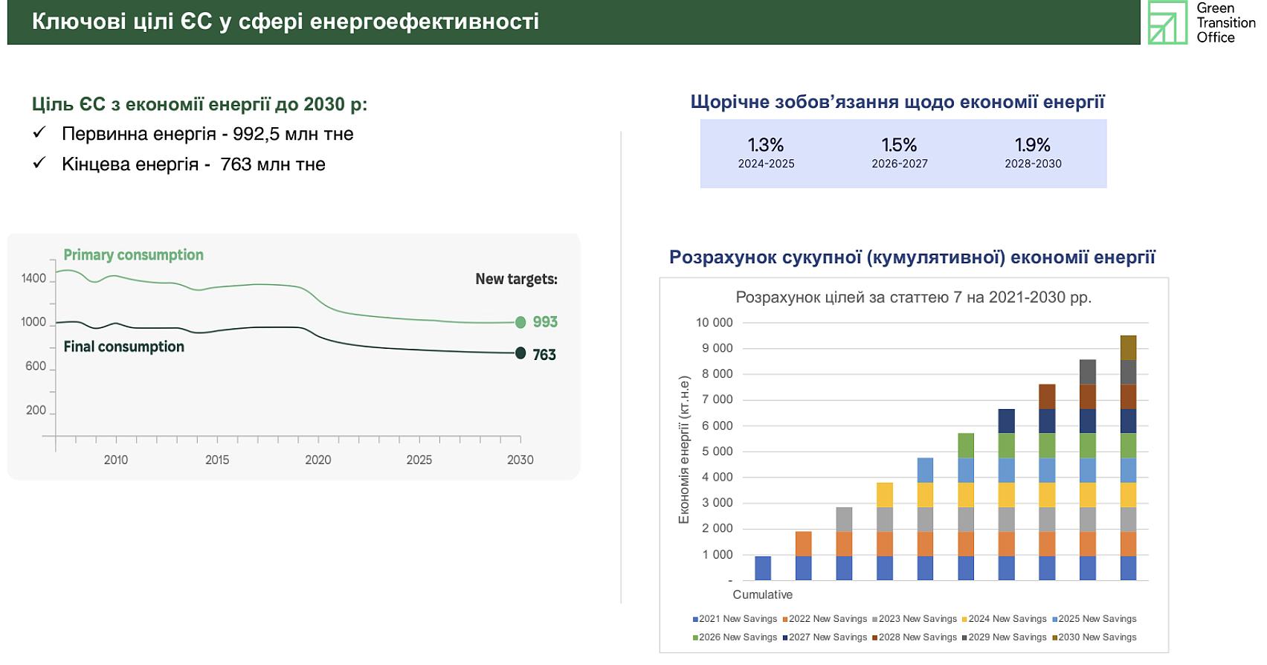
Task: Select the 2026 New Savings legend swatch
Action: (695, 637)
